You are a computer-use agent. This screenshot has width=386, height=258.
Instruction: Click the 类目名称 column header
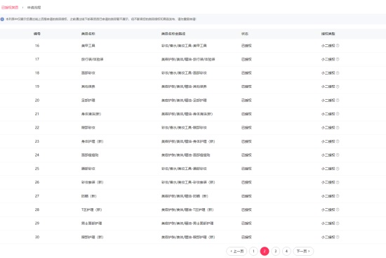click(x=88, y=34)
